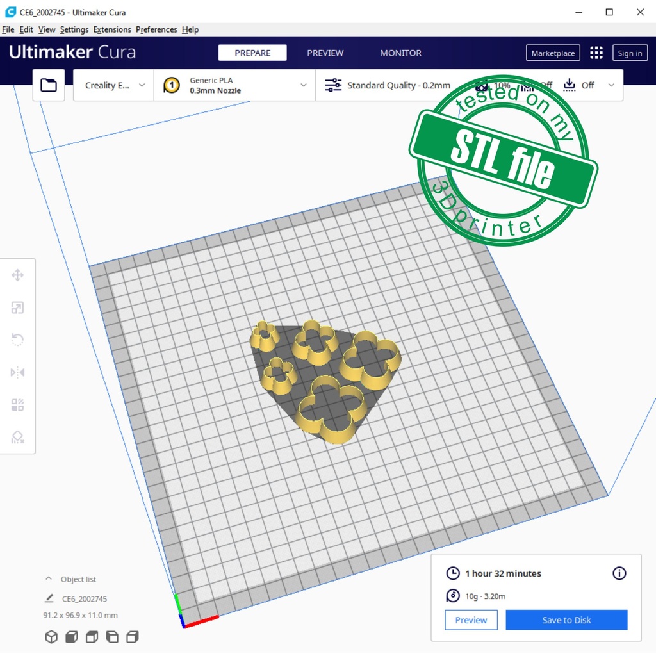Select the Mirror tool in left toolbar
Viewport: 656px width, 656px height.
point(17,372)
